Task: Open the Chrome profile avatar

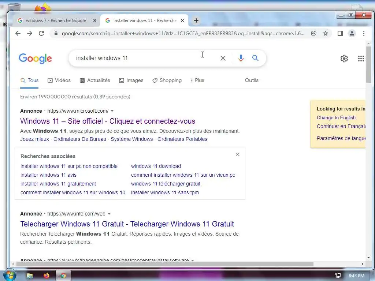Action: point(352,33)
